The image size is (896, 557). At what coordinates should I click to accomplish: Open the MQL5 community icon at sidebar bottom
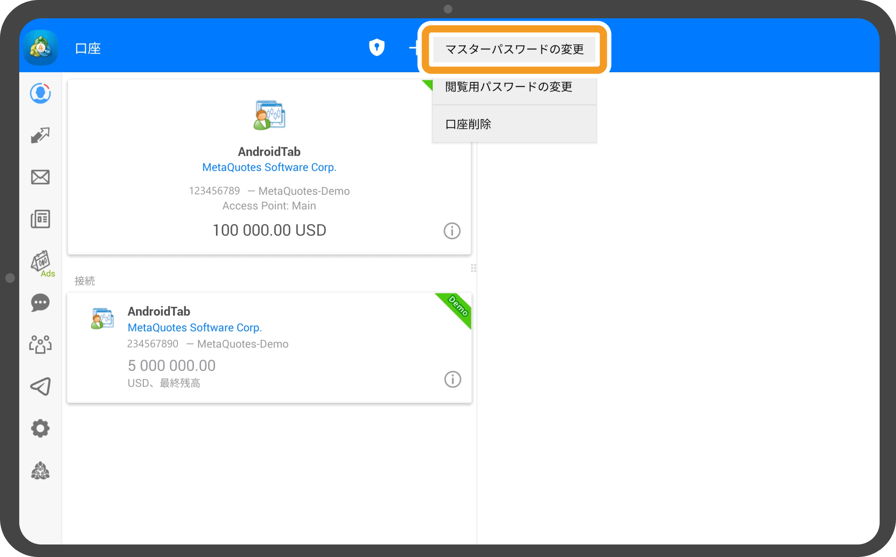coord(40,470)
